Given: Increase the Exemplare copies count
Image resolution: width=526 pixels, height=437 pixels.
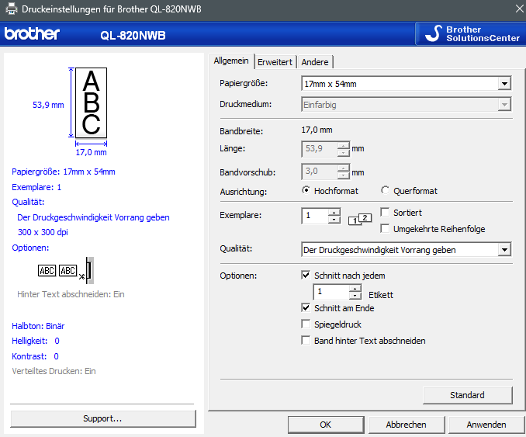Looking at the screenshot, I should tap(334, 212).
